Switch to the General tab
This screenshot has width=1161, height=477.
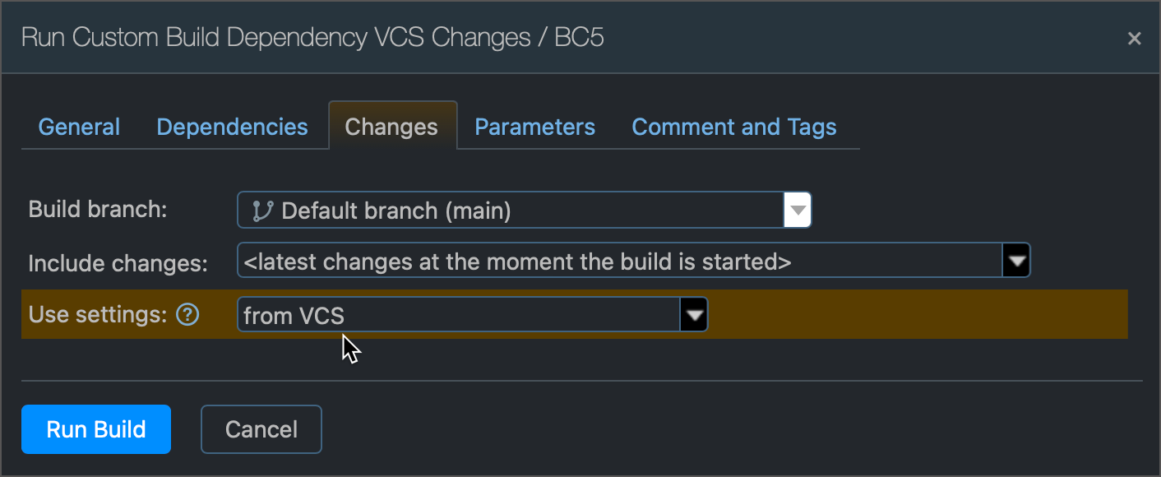point(78,127)
